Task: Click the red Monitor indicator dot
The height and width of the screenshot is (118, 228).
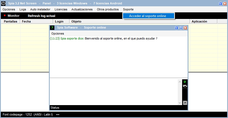Action: click(x=5, y=15)
